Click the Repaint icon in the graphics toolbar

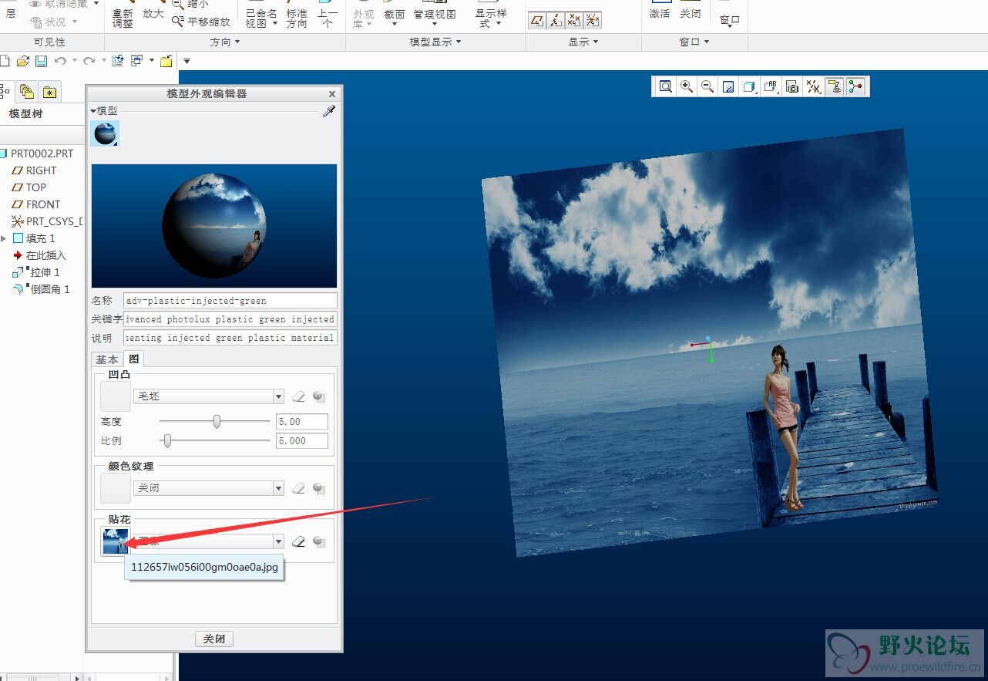coord(728,86)
